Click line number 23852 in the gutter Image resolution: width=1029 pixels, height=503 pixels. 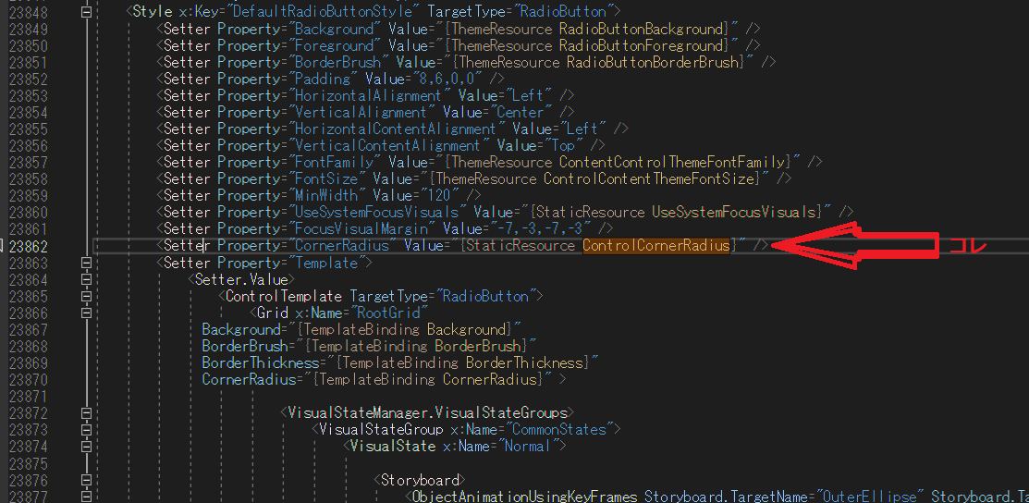tap(29, 80)
